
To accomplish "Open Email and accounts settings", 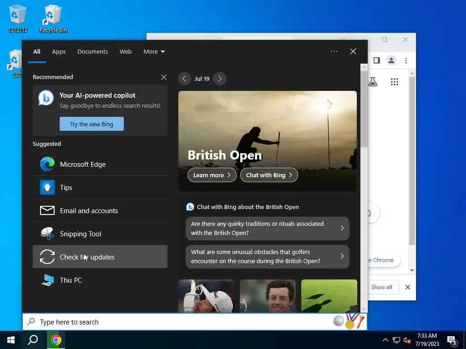I will 100,211.
